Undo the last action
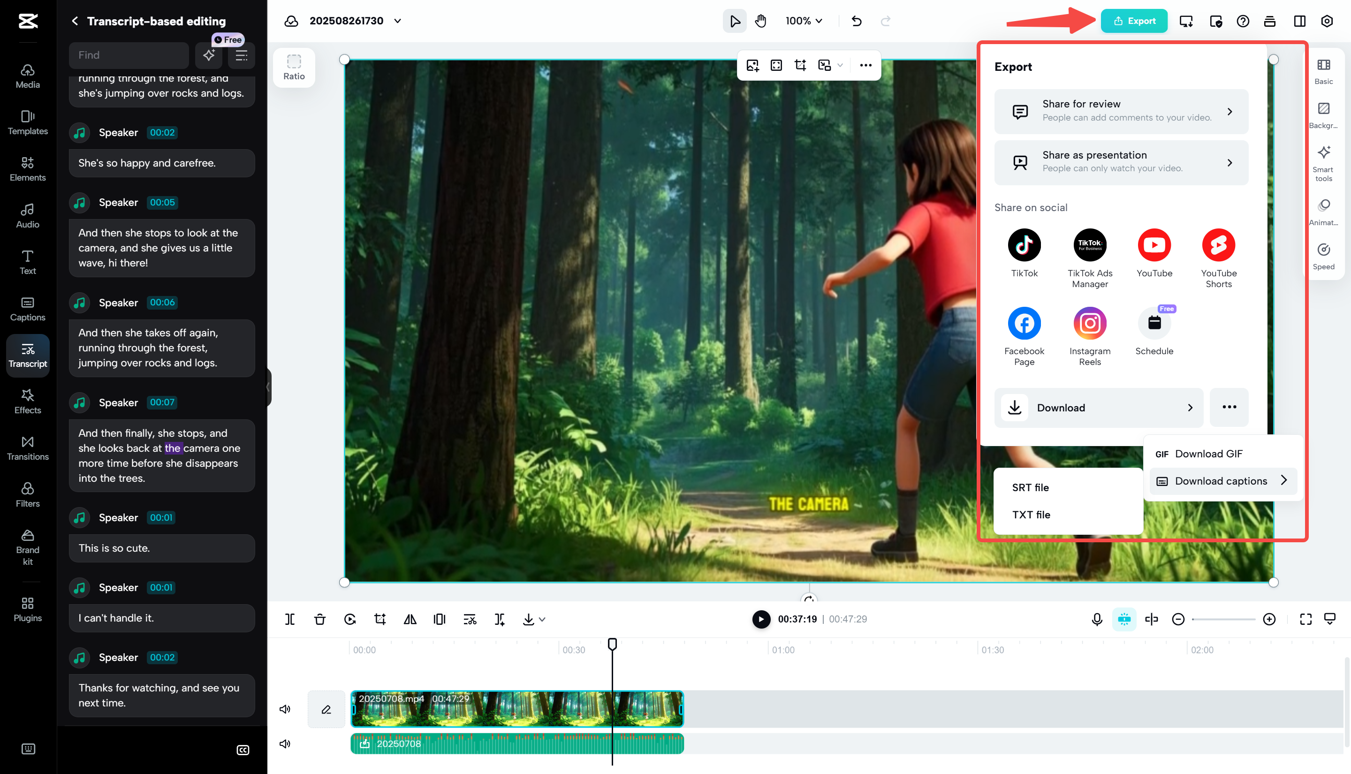Image resolution: width=1351 pixels, height=774 pixels. (856, 21)
